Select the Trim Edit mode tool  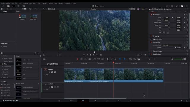[82, 59]
